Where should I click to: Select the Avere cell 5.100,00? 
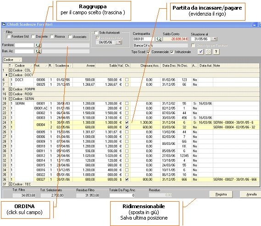(x=84, y=118)
